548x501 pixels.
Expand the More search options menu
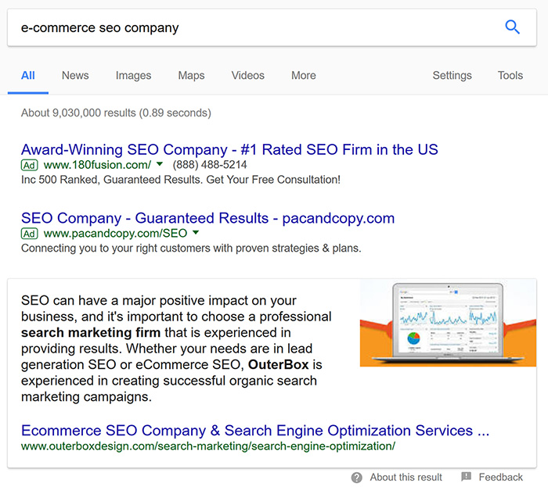pyautogui.click(x=304, y=75)
